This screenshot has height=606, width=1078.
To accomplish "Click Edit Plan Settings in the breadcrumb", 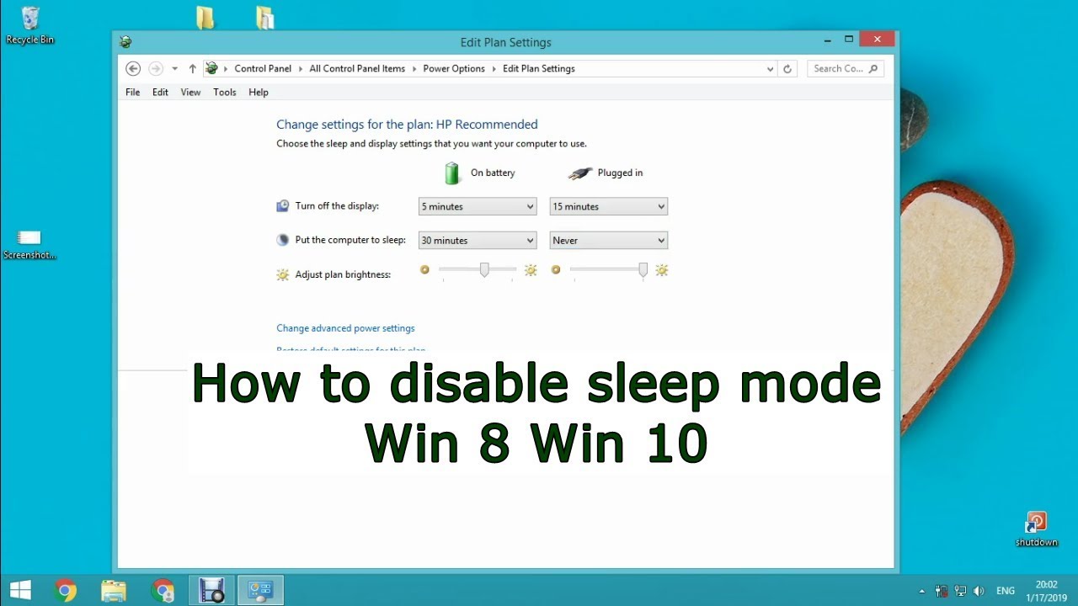I will coord(539,69).
